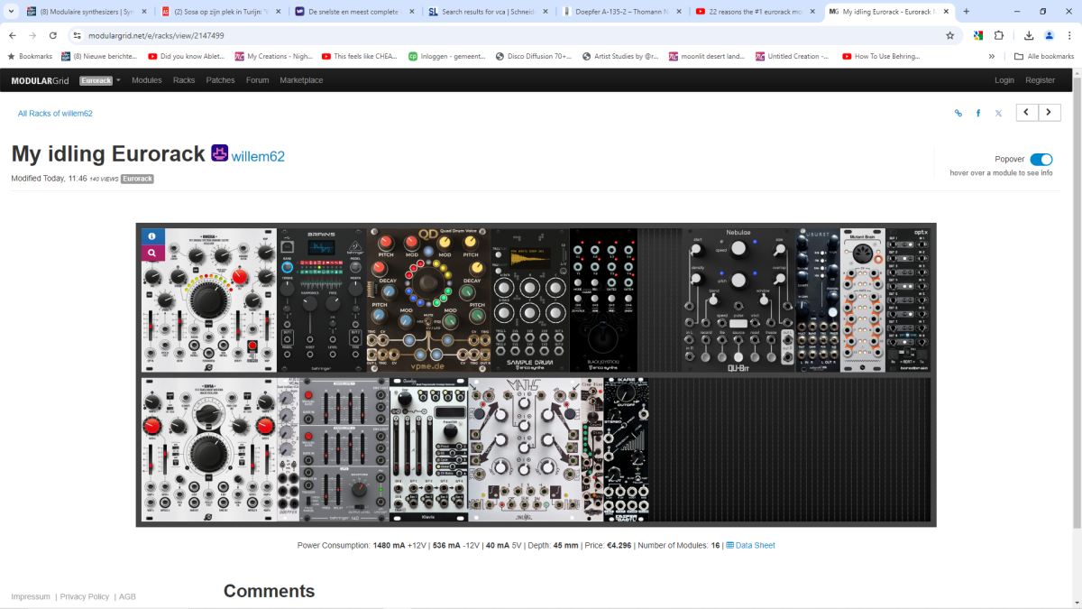Open 'All Racks of willem62' link
Image resolution: width=1082 pixels, height=609 pixels.
coord(55,114)
